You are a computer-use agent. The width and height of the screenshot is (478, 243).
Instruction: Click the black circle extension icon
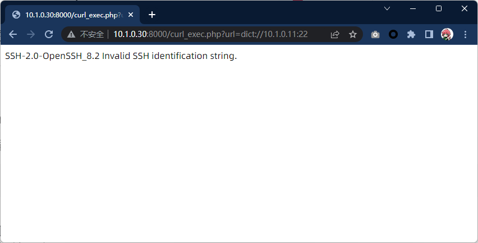point(393,34)
